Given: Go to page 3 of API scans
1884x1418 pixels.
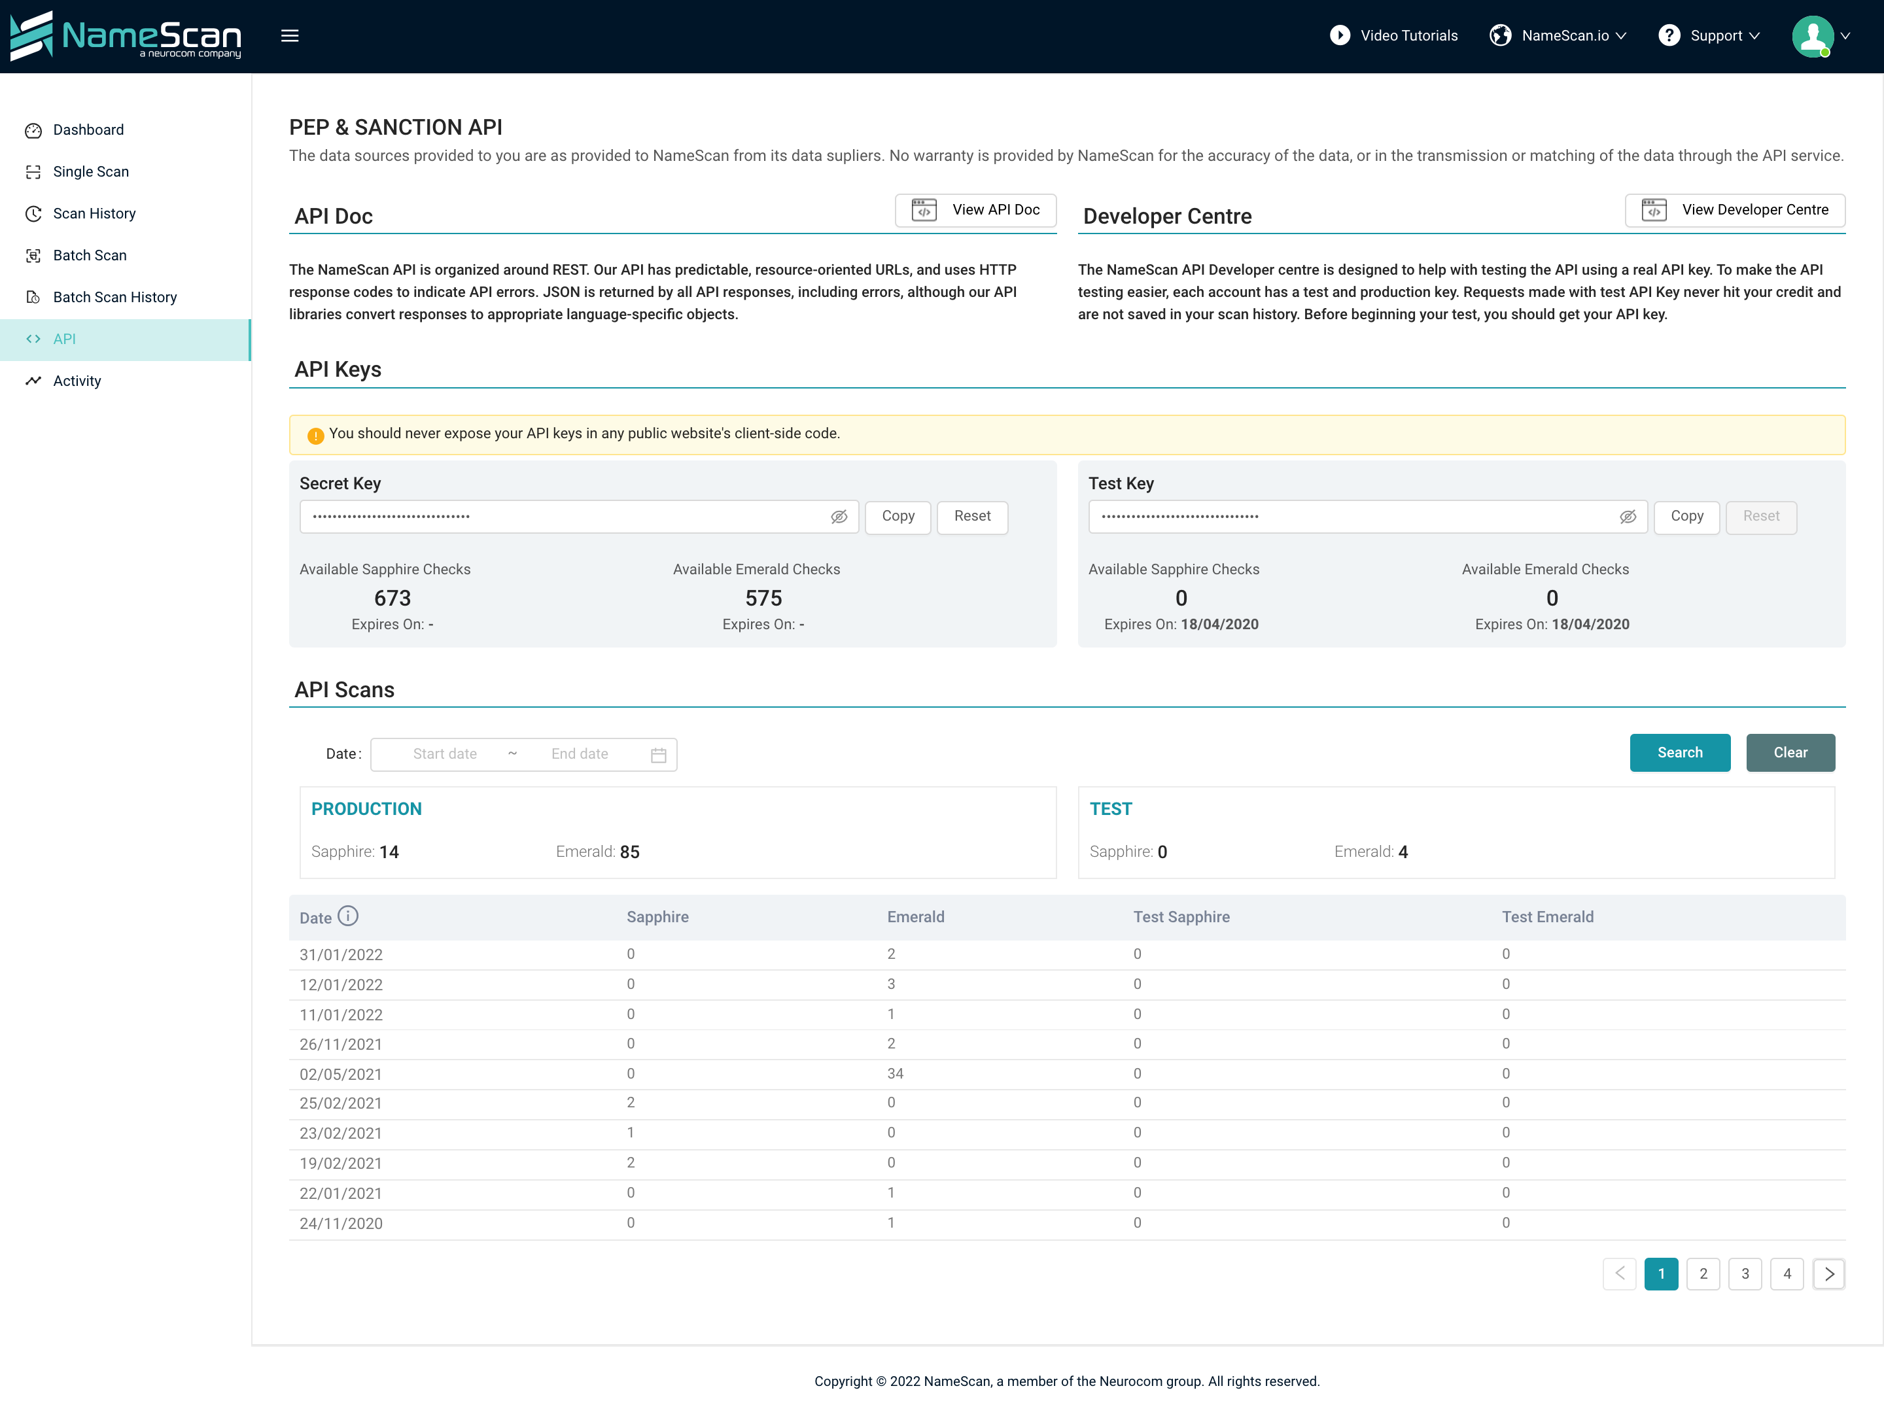Looking at the screenshot, I should click(1744, 1274).
